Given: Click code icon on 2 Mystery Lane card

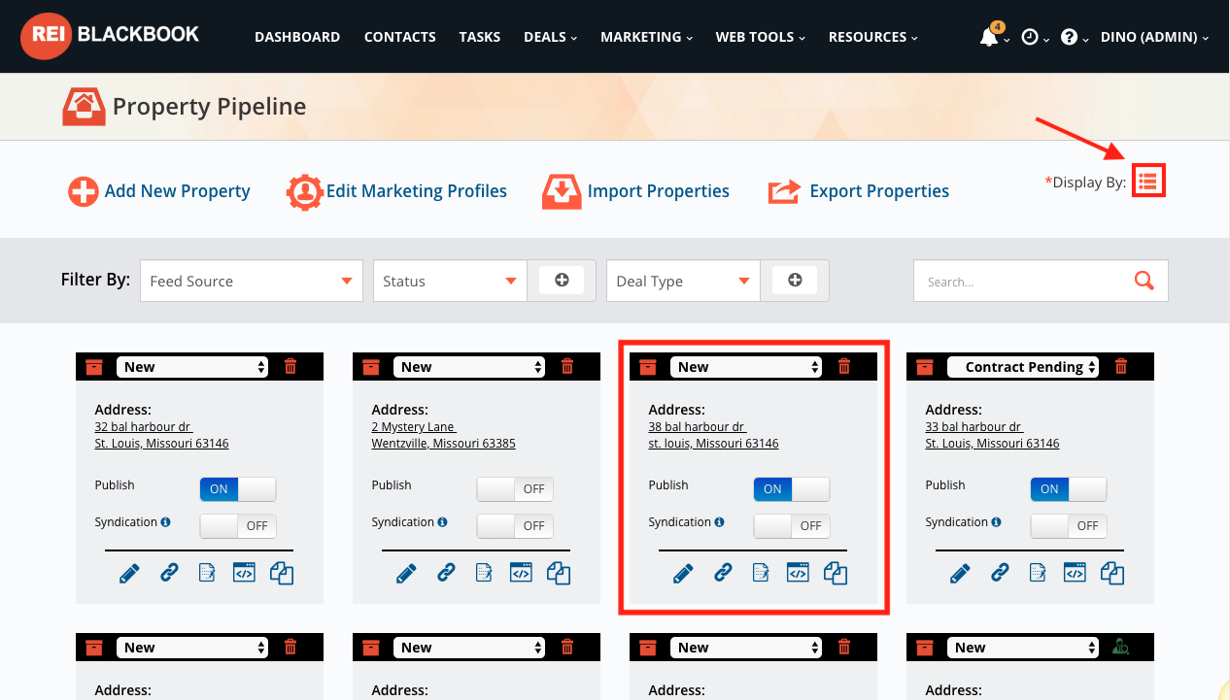Looking at the screenshot, I should pos(521,573).
